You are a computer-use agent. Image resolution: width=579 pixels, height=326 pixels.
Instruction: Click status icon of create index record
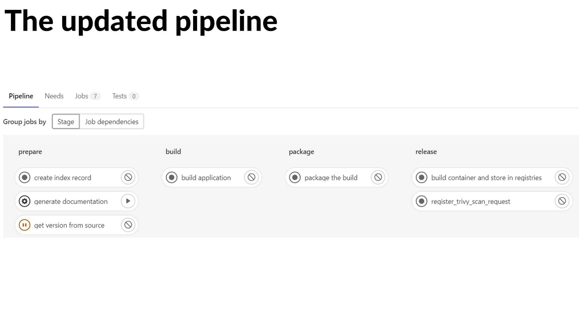[25, 177]
